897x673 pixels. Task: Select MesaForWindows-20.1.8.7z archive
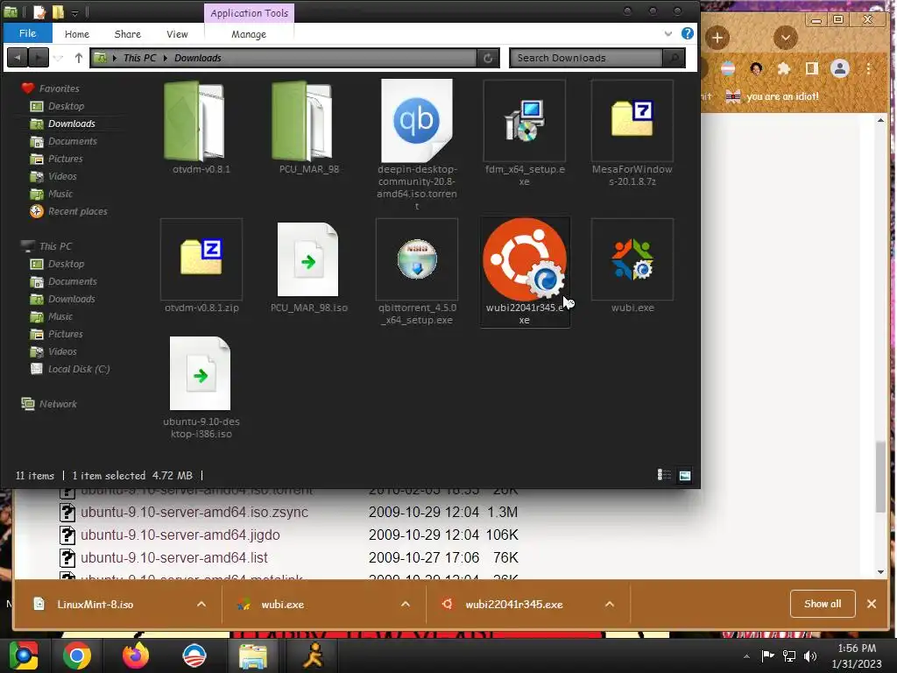tap(632, 133)
